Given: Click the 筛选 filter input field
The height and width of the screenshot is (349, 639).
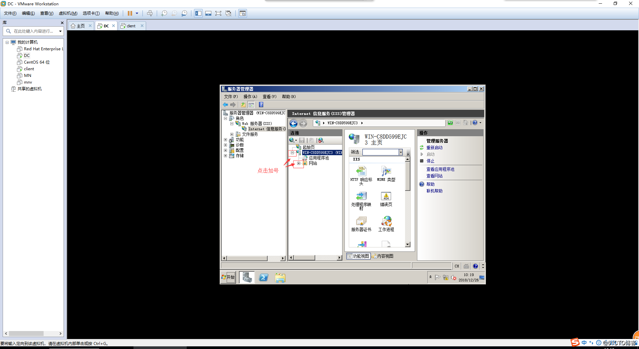Looking at the screenshot, I should 381,152.
